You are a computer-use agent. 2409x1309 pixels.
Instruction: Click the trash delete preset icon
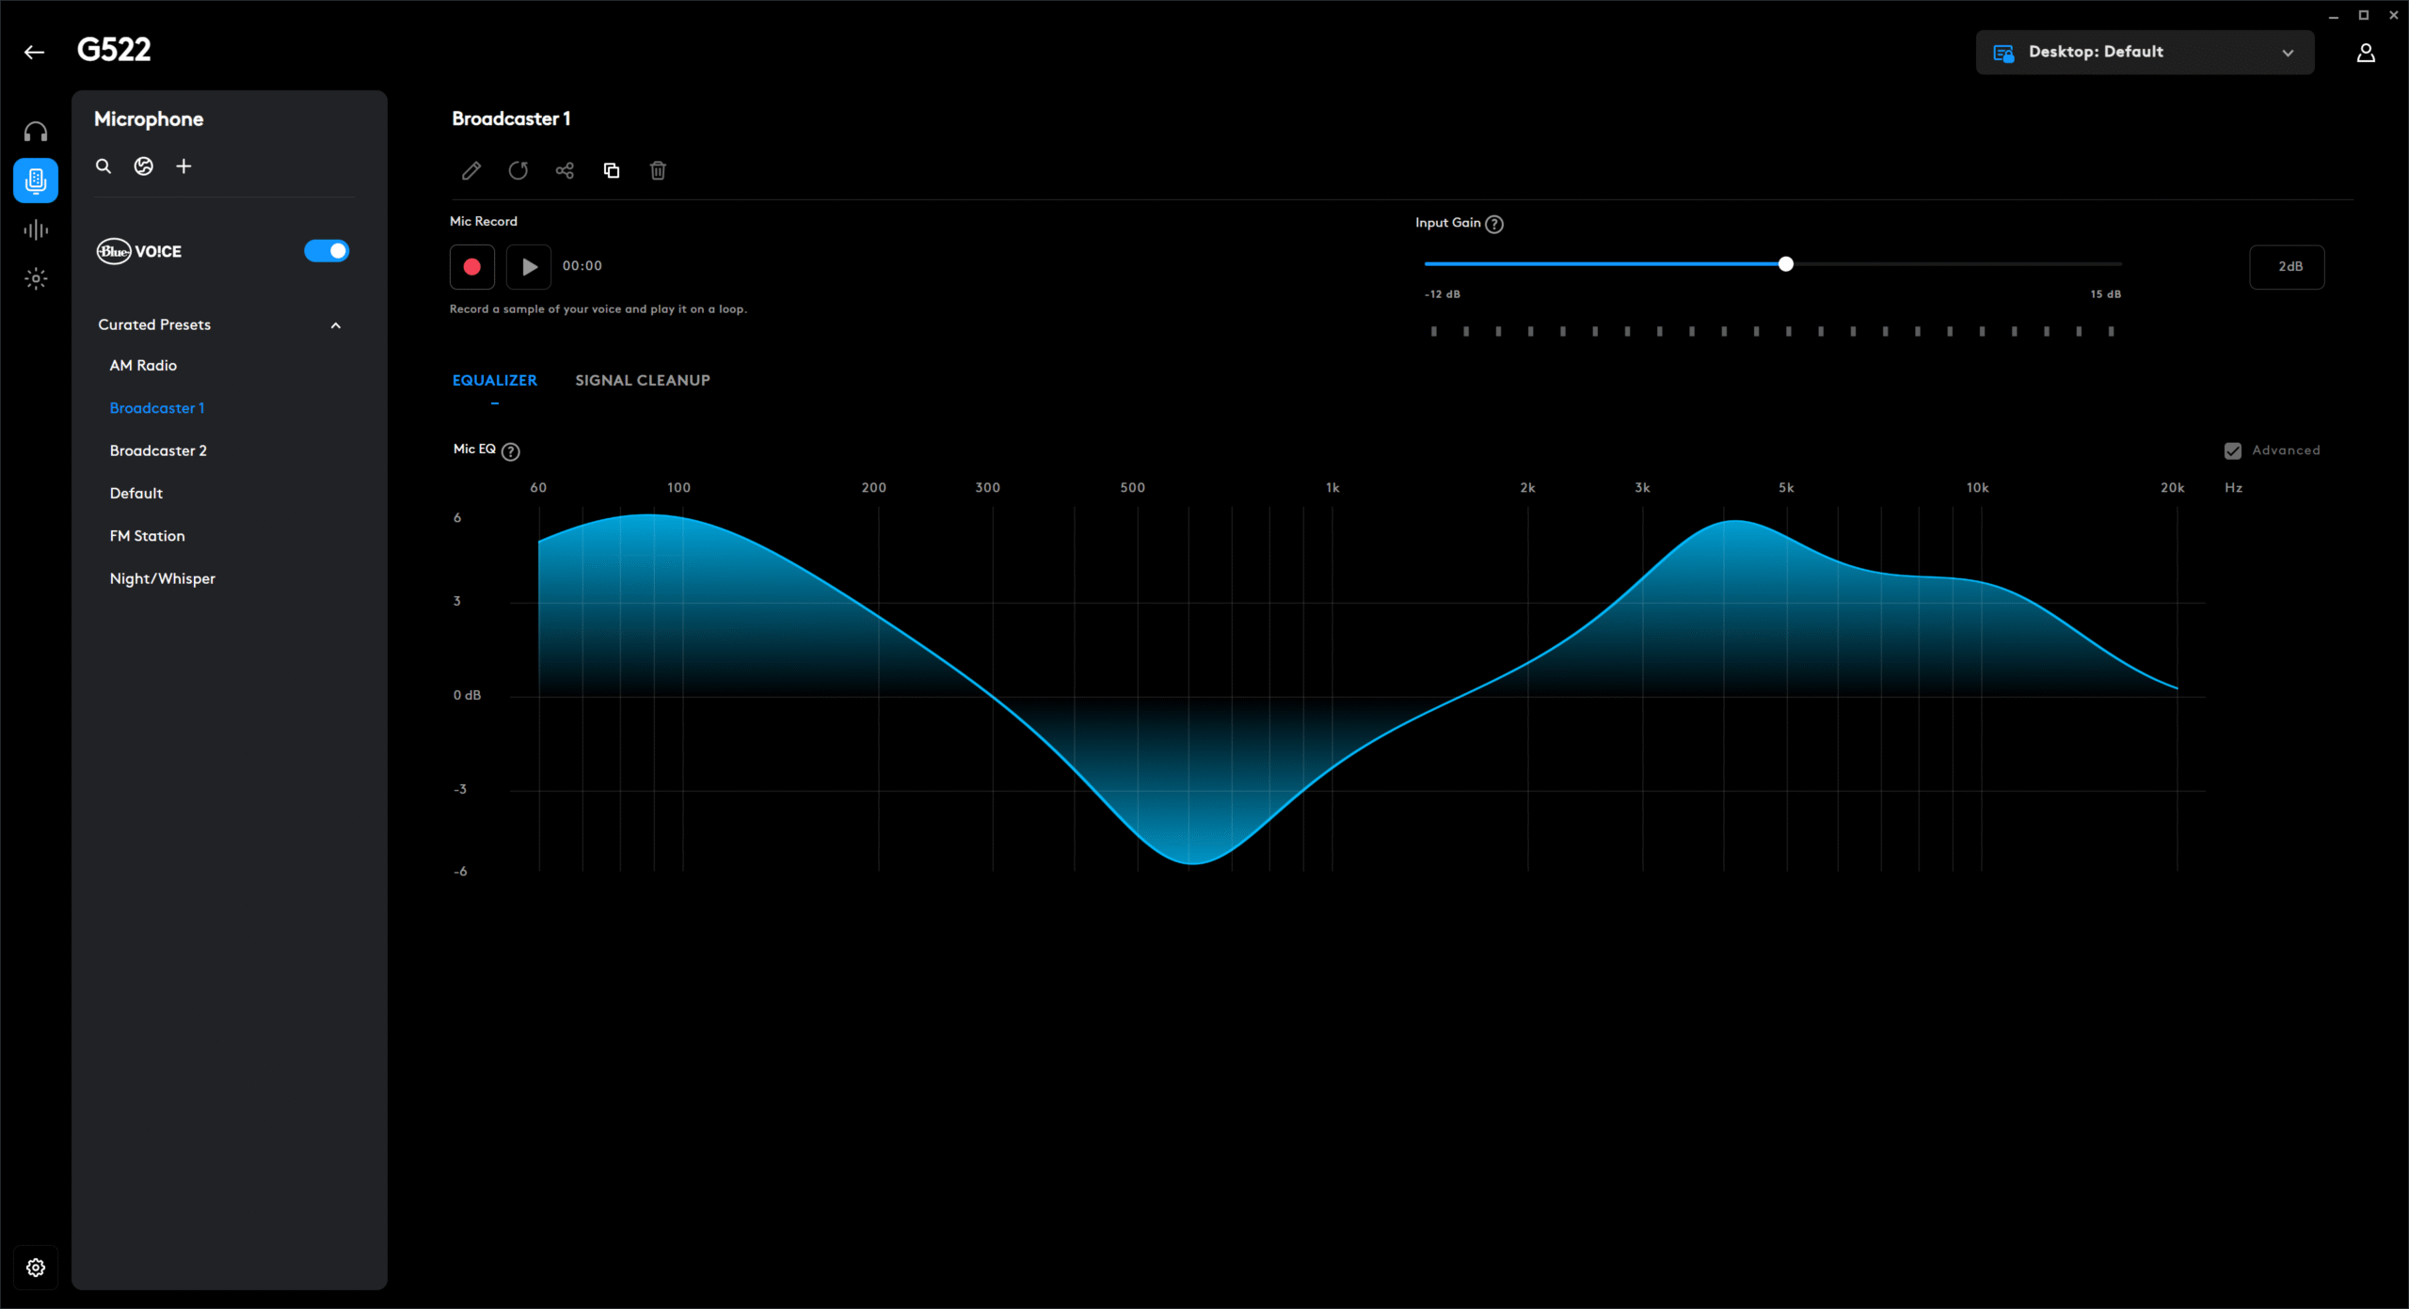coord(658,170)
